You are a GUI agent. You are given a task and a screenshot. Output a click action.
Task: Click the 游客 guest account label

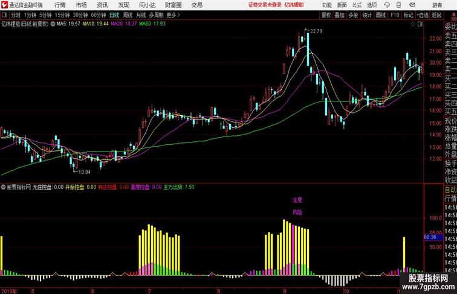(x=437, y=5)
